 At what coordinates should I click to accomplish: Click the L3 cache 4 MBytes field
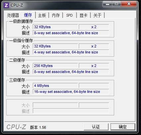(x=55, y=86)
